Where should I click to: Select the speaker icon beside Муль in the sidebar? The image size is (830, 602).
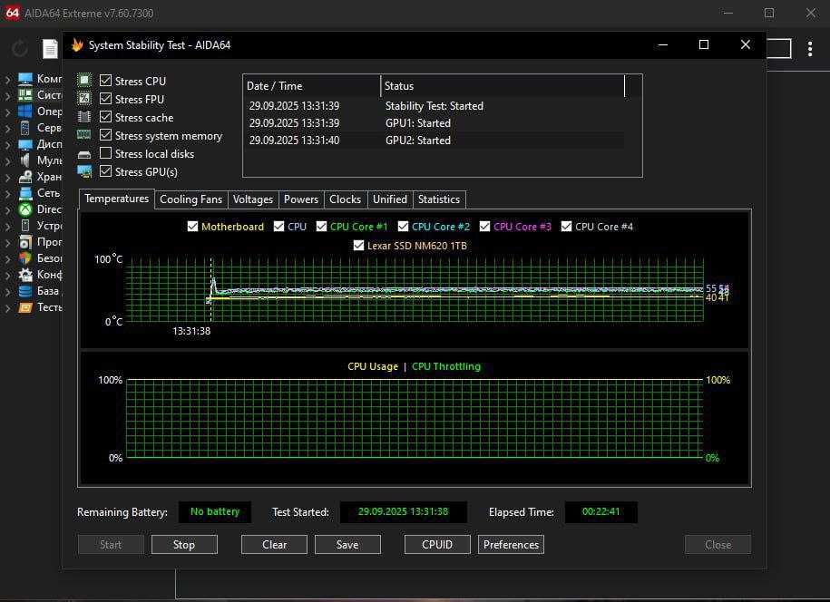tap(24, 160)
